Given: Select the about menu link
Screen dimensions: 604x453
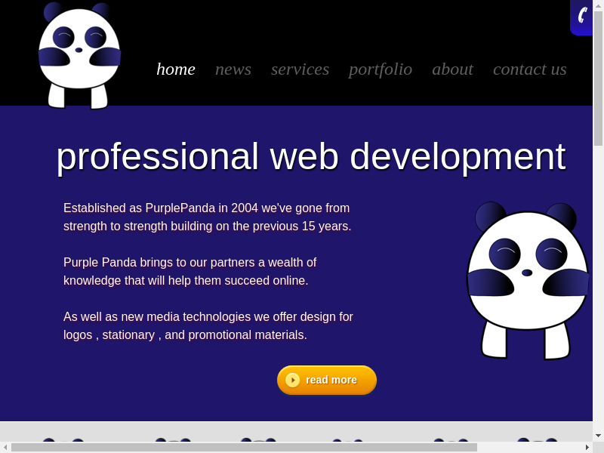Looking at the screenshot, I should (x=452, y=69).
